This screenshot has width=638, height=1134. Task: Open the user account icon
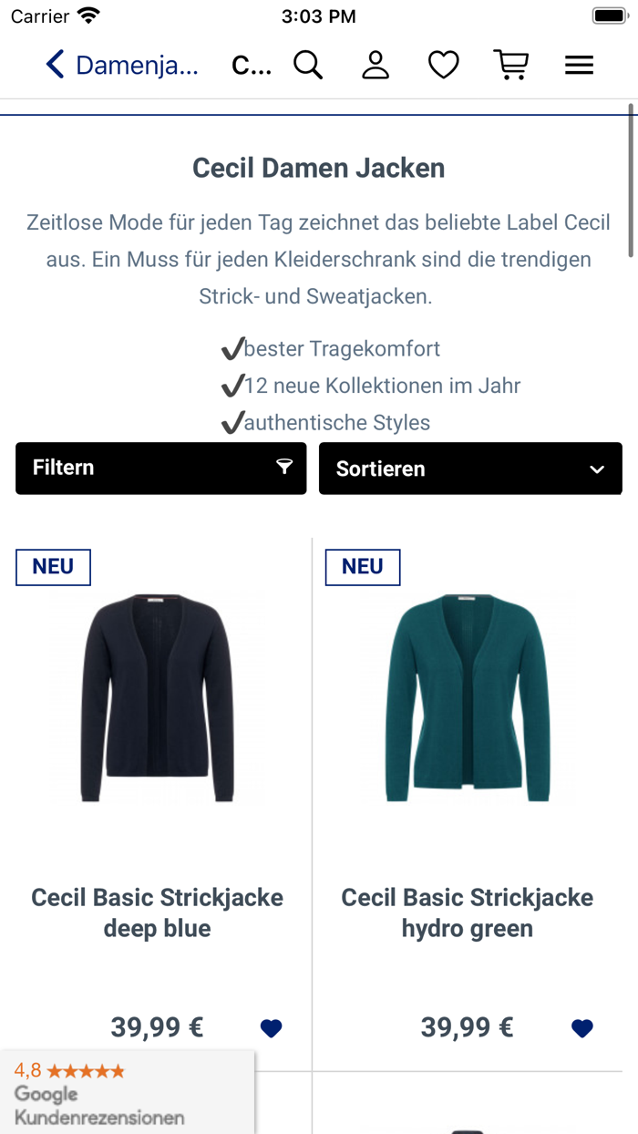(x=376, y=65)
